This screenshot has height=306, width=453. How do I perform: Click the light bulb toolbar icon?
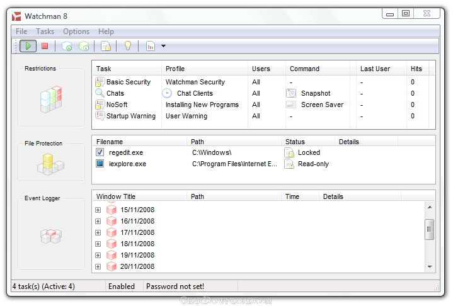[128, 45]
